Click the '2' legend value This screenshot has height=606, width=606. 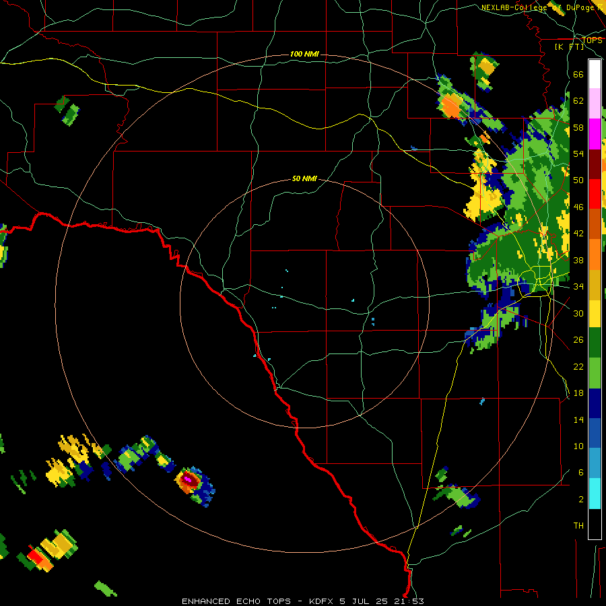[x=581, y=500]
